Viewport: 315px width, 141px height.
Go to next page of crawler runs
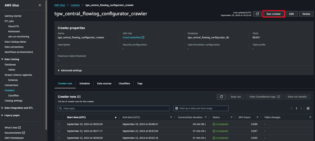(x=301, y=108)
